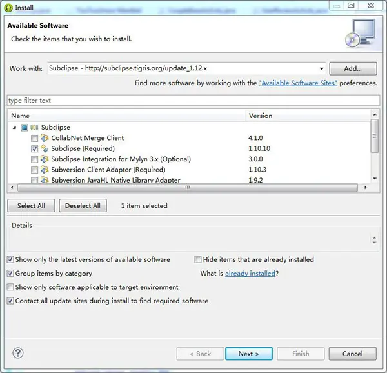This screenshot has height=373, width=387.
Task: Open the Available Software Sites link
Action: (x=298, y=83)
